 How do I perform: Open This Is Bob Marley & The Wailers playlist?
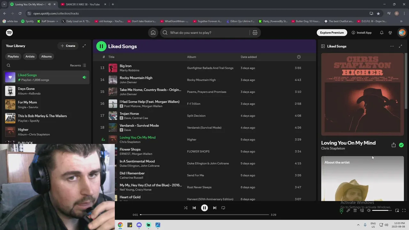click(x=47, y=118)
